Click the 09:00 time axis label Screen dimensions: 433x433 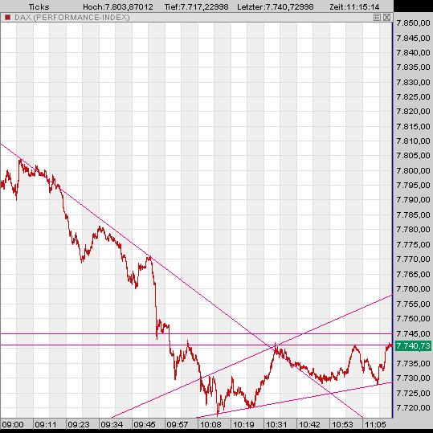[x=13, y=424]
